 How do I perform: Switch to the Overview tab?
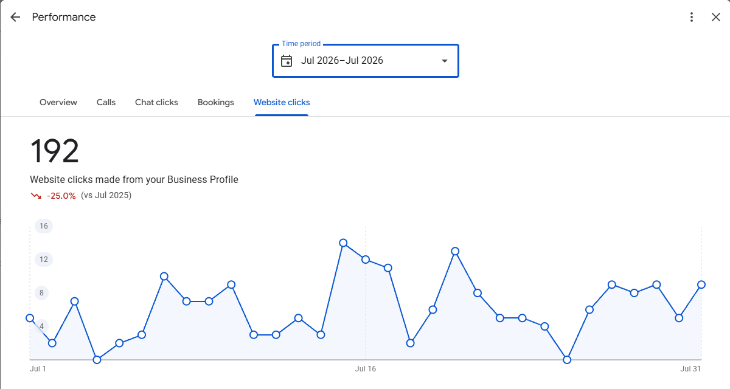(x=58, y=102)
